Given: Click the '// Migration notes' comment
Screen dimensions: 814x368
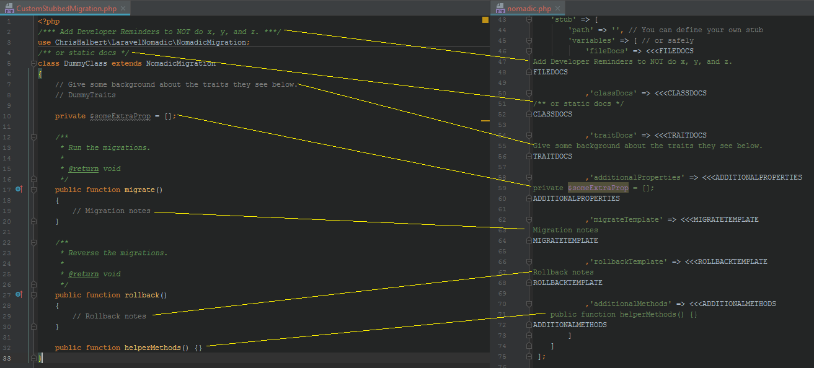Looking at the screenshot, I should click(112, 211).
